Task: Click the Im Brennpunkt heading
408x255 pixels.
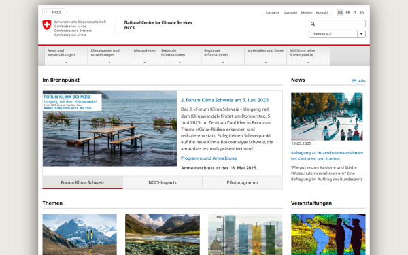Action: (x=61, y=80)
